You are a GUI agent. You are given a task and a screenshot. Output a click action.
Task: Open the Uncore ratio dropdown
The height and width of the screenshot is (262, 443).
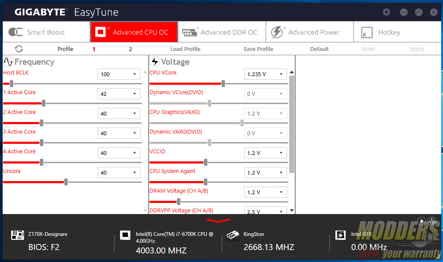point(119,173)
